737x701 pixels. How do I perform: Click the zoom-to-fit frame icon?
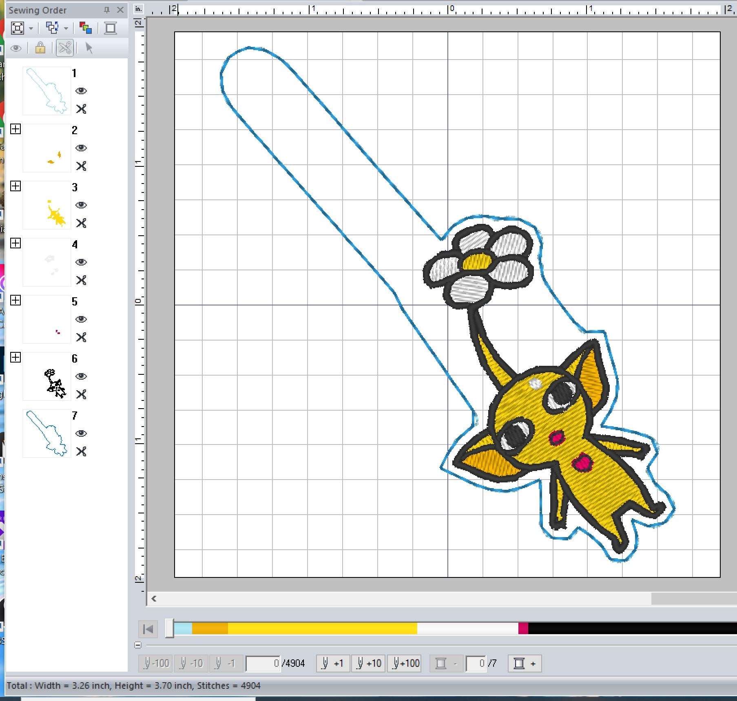pos(18,28)
